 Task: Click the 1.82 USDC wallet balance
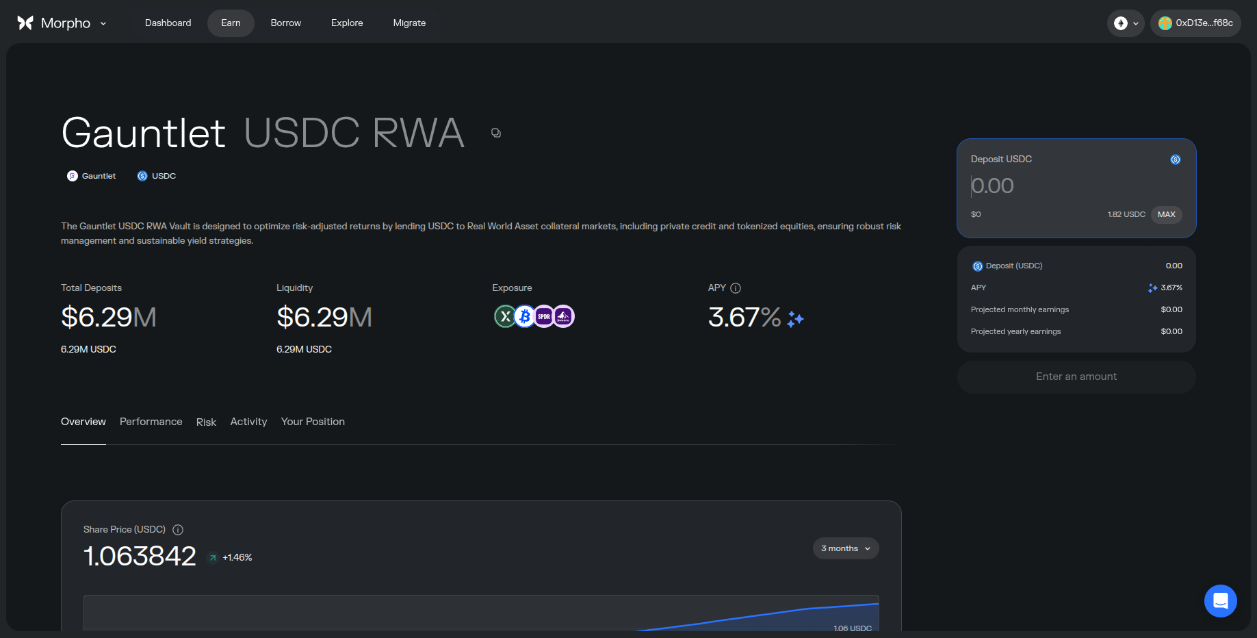tap(1126, 214)
